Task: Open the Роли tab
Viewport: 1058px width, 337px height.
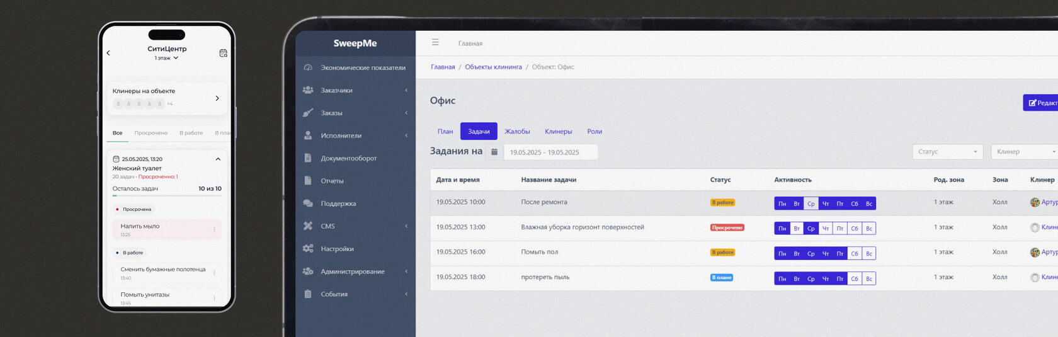Action: click(x=594, y=131)
